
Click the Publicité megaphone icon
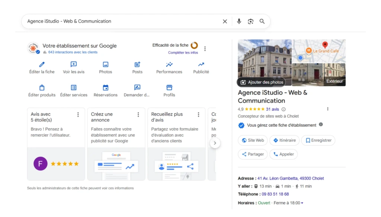[x=201, y=65]
